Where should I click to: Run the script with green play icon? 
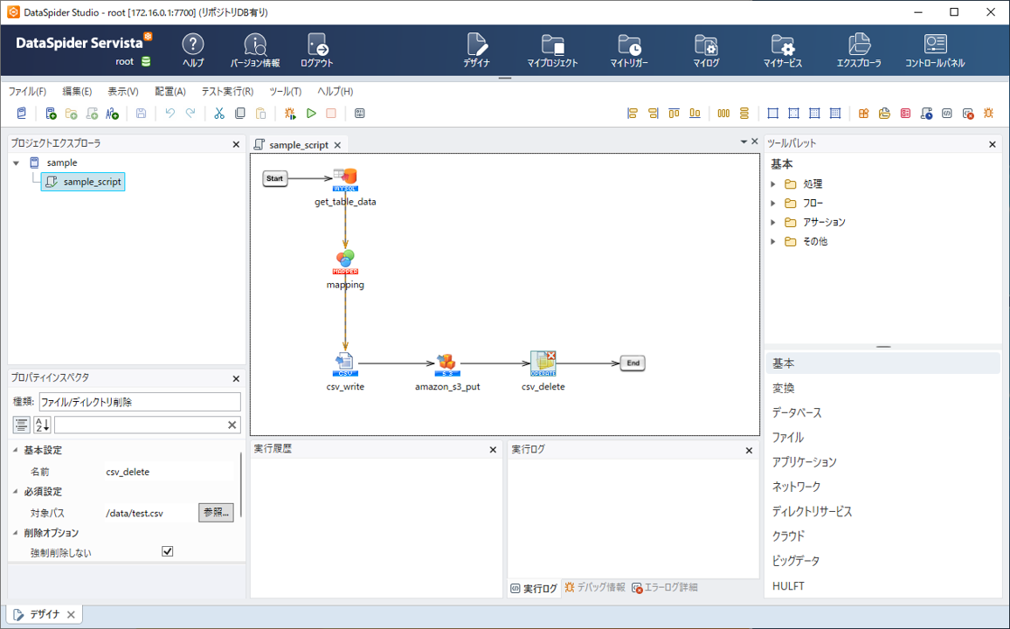[311, 114]
